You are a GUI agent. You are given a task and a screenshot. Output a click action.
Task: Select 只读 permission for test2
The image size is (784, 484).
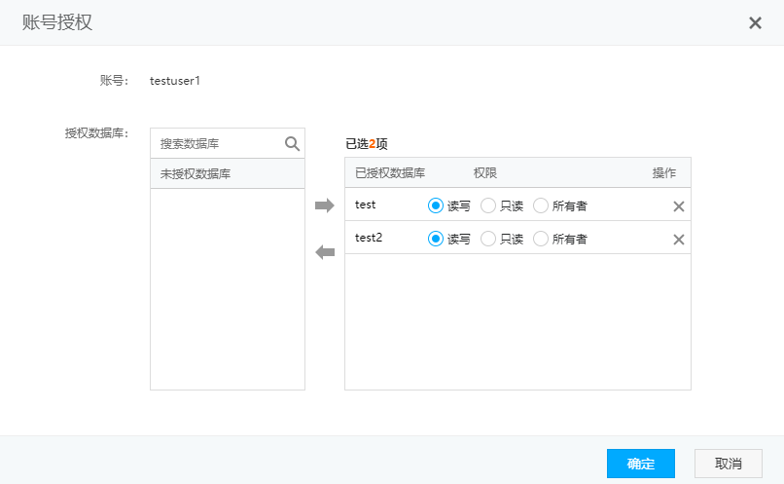(488, 239)
